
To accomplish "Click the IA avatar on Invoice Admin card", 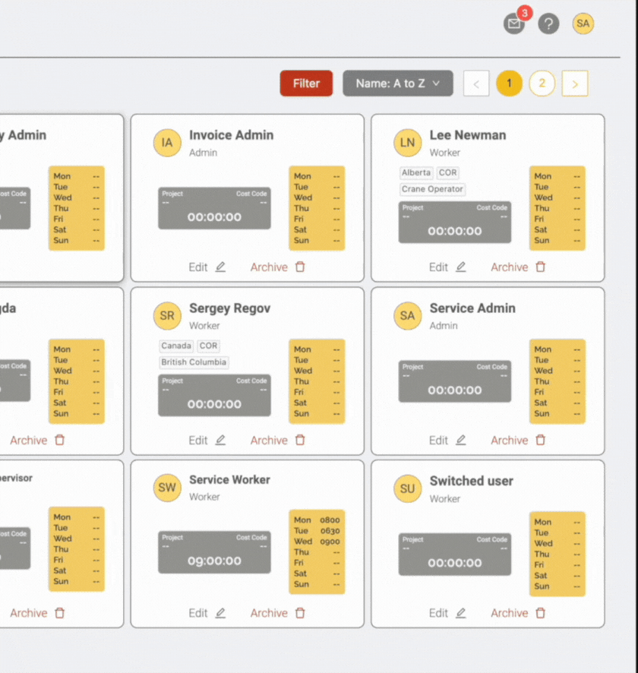I will click(167, 143).
